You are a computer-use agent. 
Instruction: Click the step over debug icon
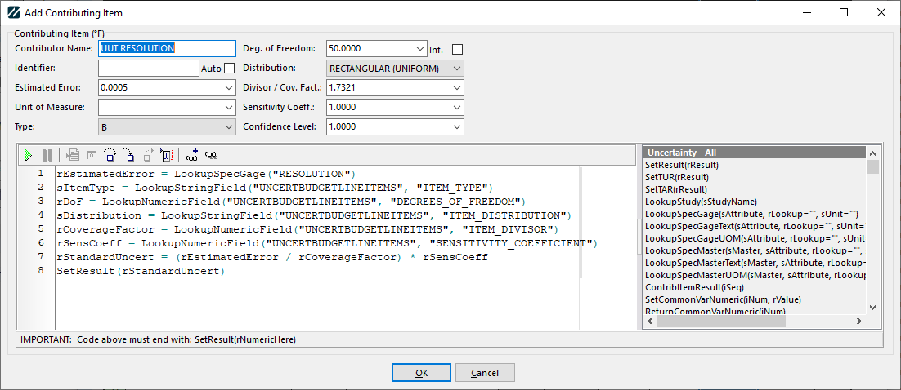click(111, 154)
